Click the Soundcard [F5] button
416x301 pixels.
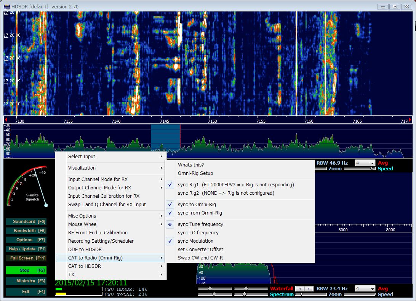26,222
